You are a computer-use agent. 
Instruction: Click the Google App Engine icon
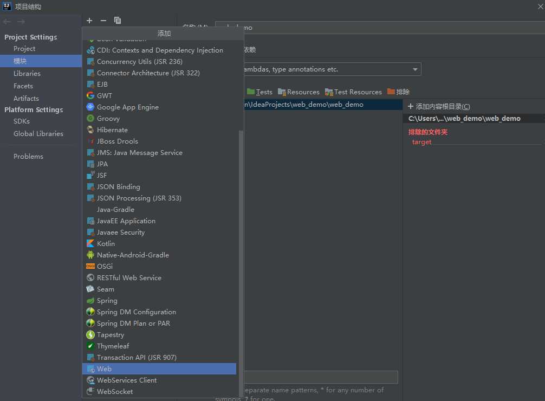point(90,107)
